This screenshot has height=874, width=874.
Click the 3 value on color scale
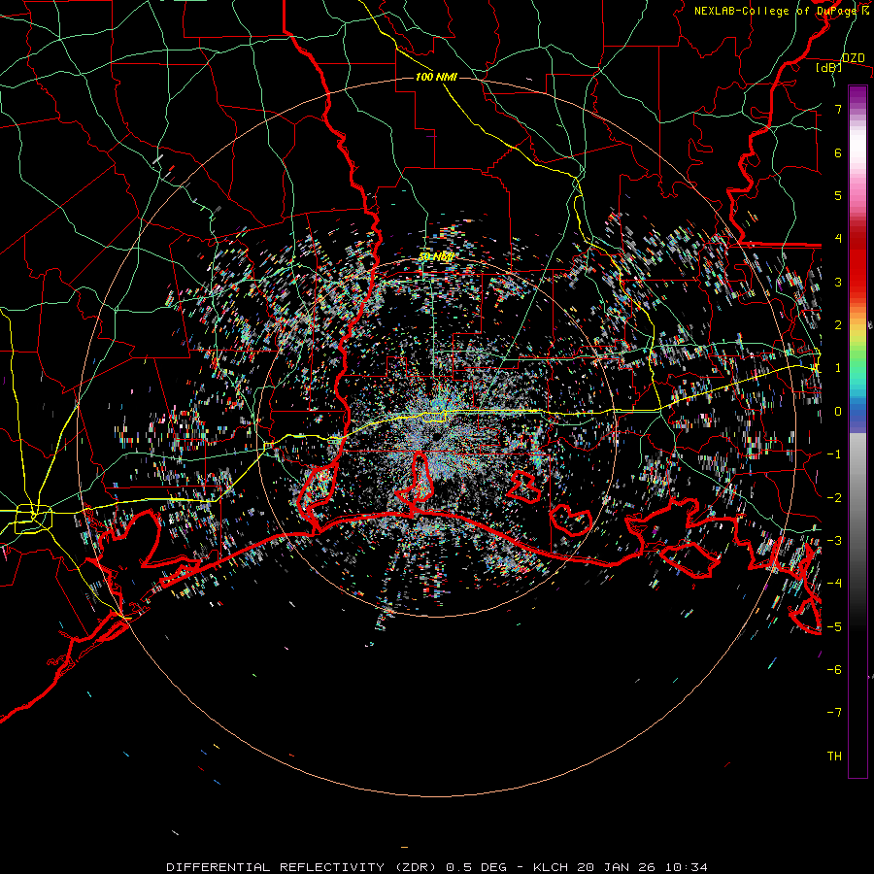click(x=838, y=282)
